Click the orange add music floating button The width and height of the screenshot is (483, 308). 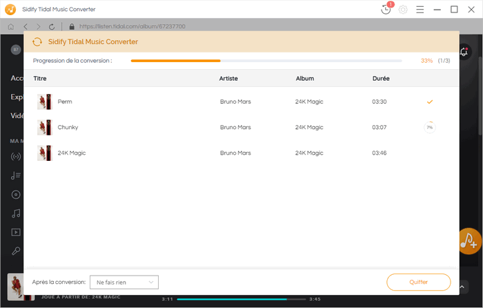tap(470, 240)
